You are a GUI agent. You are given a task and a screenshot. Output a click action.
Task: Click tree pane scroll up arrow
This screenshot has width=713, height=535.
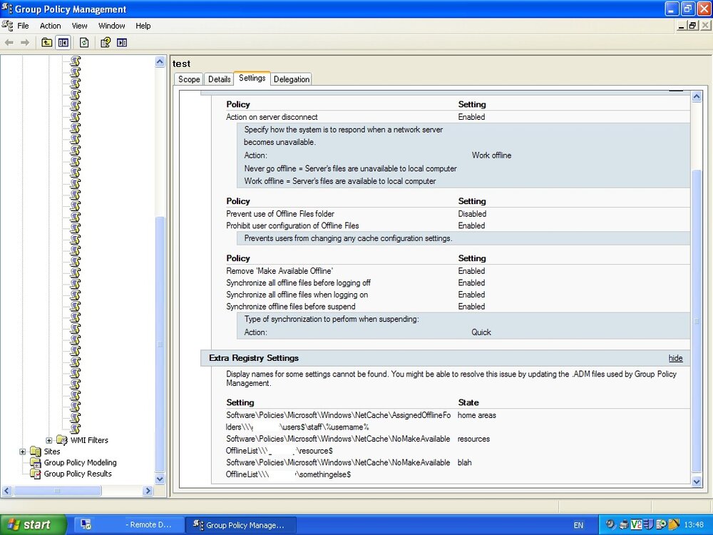[160, 61]
